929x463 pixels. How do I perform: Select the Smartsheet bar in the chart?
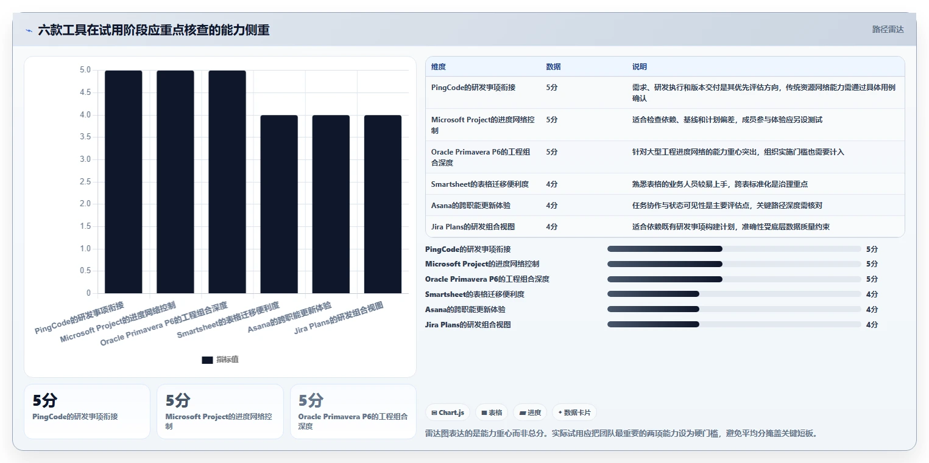(279, 204)
